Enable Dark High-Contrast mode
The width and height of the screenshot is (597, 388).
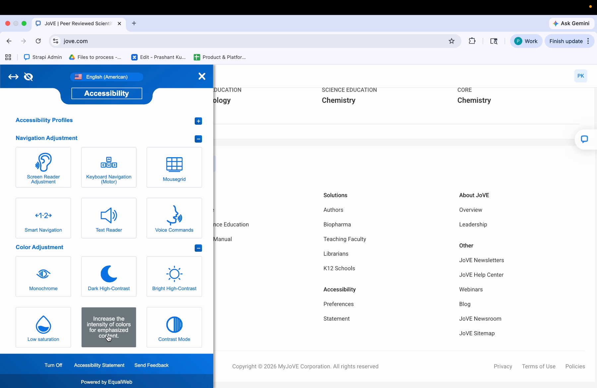click(109, 277)
